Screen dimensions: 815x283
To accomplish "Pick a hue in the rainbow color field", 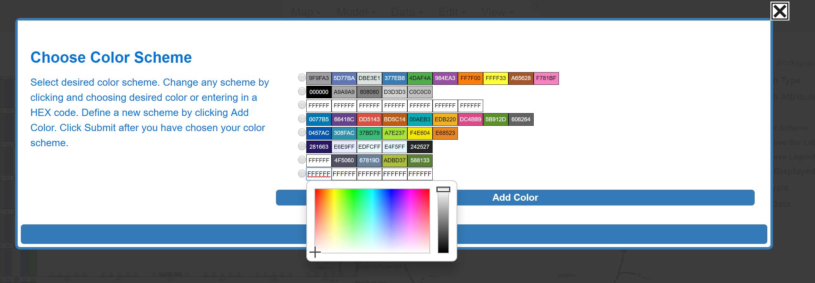I will click(x=372, y=221).
